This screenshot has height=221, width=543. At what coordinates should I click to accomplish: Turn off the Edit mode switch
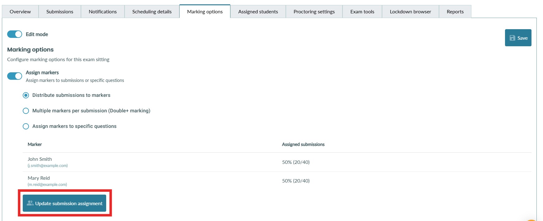coord(15,34)
